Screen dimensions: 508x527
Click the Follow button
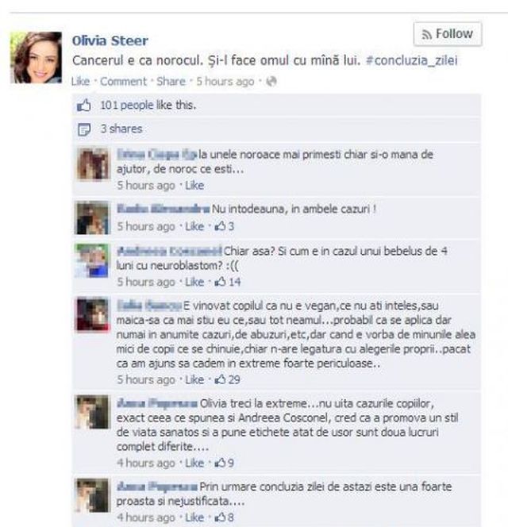coord(448,34)
